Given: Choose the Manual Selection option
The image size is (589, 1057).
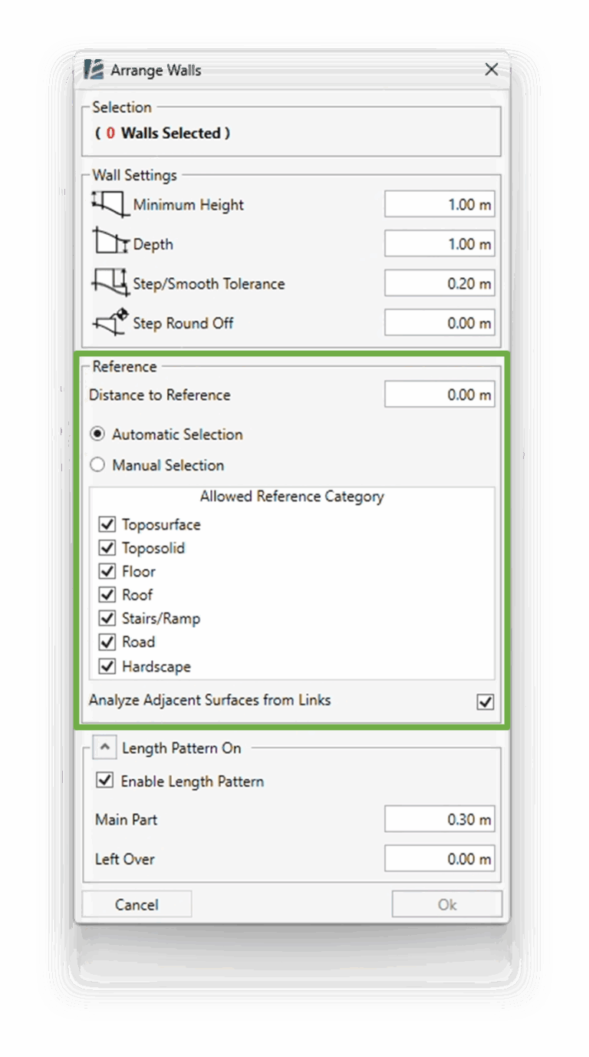Looking at the screenshot, I should pos(97,465).
